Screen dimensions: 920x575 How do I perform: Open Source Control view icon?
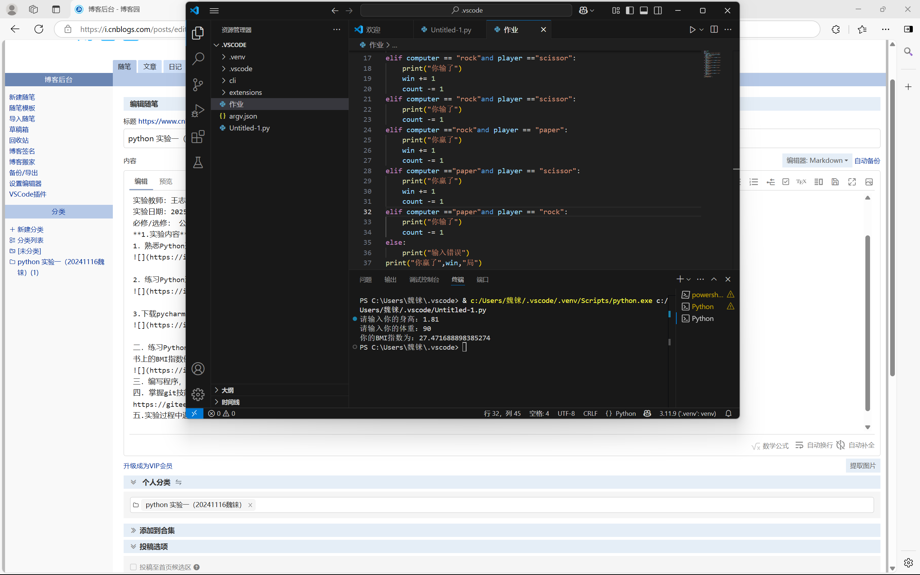coord(198,84)
